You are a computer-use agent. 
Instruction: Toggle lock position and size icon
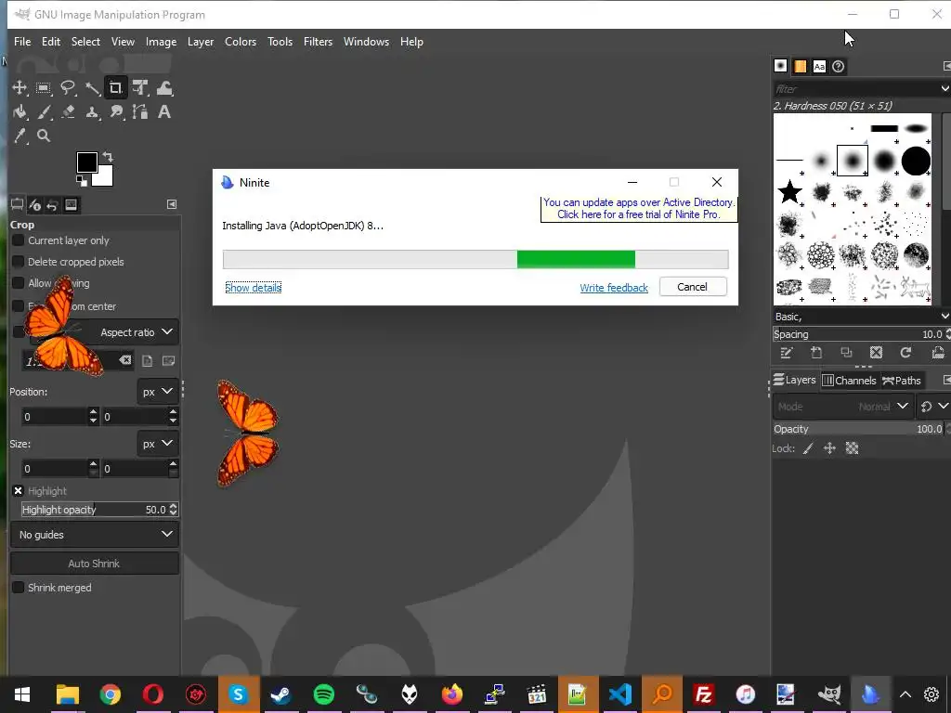pyautogui.click(x=829, y=448)
